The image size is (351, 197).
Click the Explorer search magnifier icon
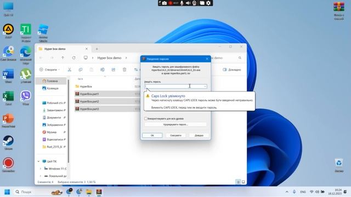240,58
